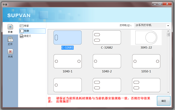Select the 1040-2 template thumbnail

(x=107, y=61)
